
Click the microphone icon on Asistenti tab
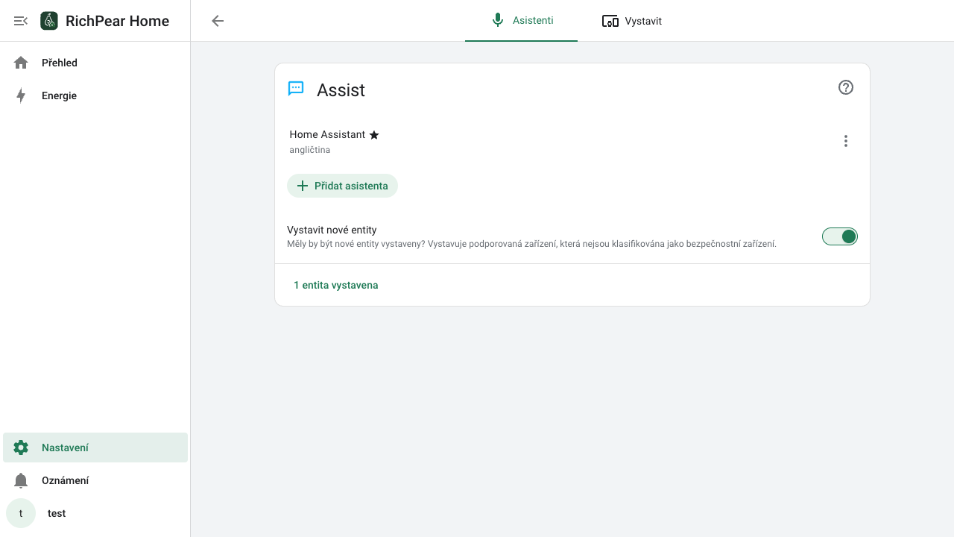(x=498, y=20)
